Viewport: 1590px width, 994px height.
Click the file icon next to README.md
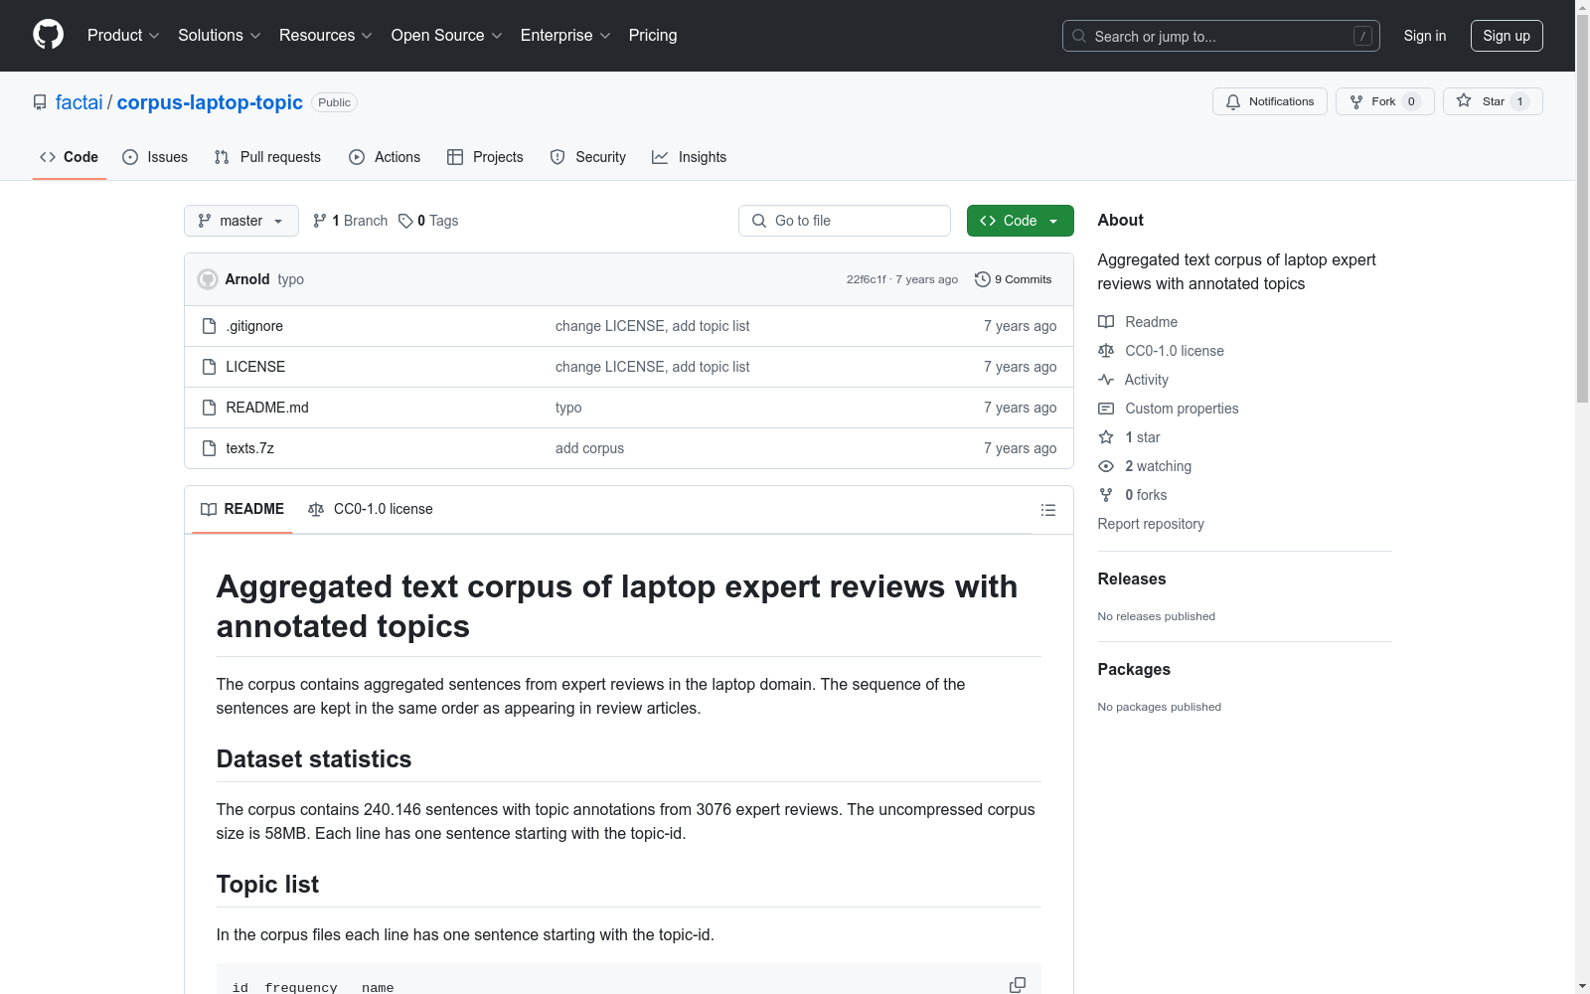[209, 408]
